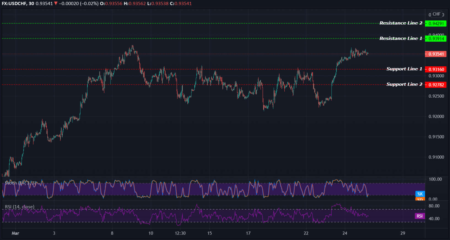Click the Resistance Line 1 label
Image resolution: width=450 pixels, height=240 pixels.
pyautogui.click(x=401, y=39)
